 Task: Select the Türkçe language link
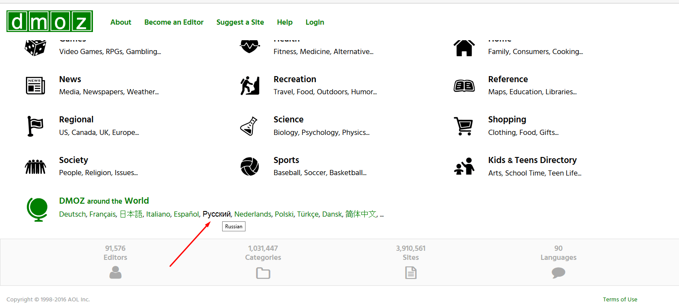tap(308, 214)
